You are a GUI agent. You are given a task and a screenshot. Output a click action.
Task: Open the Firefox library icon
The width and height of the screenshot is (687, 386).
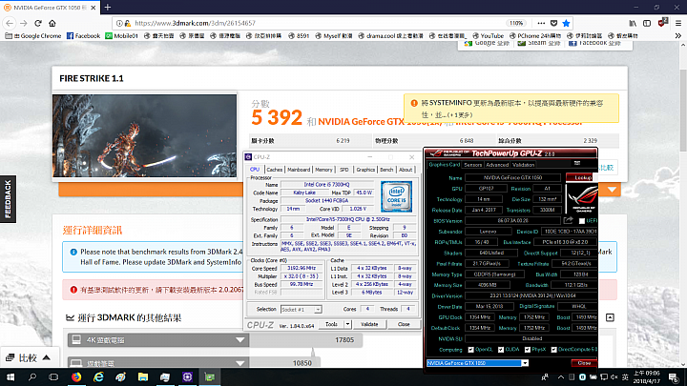point(633,23)
